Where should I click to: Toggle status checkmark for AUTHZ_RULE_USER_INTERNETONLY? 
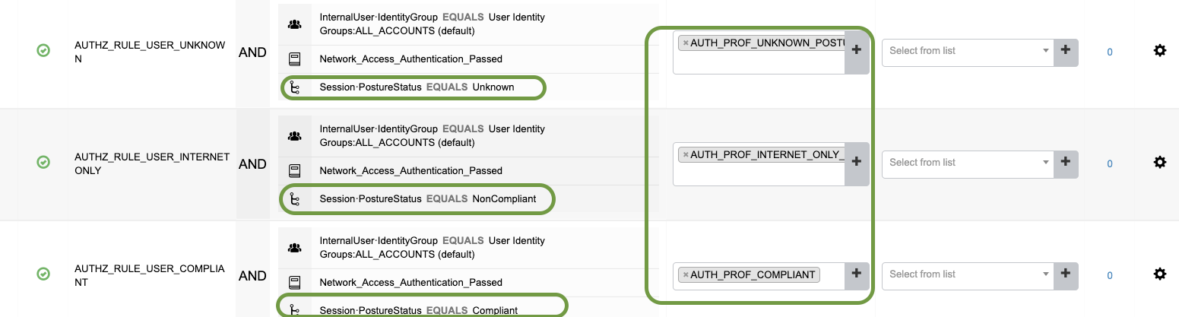coord(43,162)
